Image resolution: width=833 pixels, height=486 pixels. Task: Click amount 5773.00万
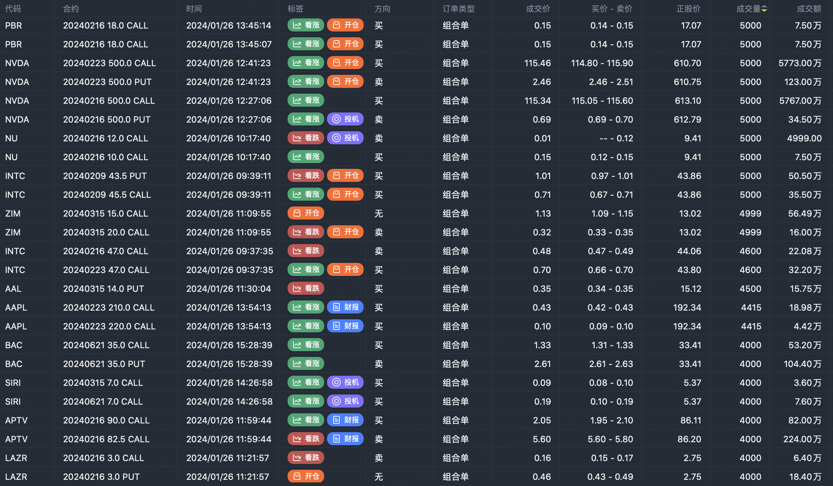(x=800, y=63)
